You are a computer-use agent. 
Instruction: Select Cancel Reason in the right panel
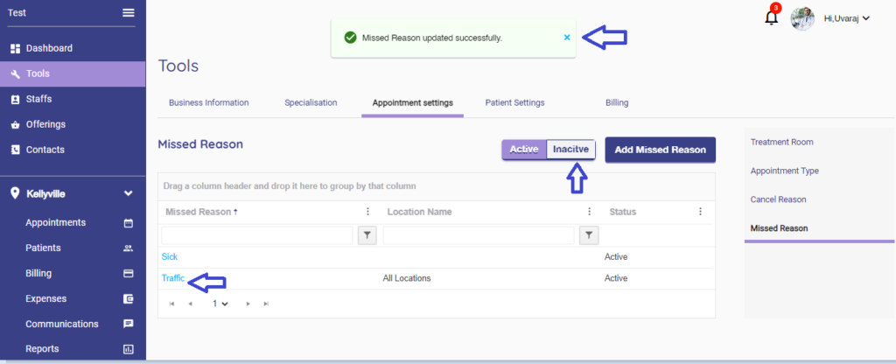pos(778,199)
